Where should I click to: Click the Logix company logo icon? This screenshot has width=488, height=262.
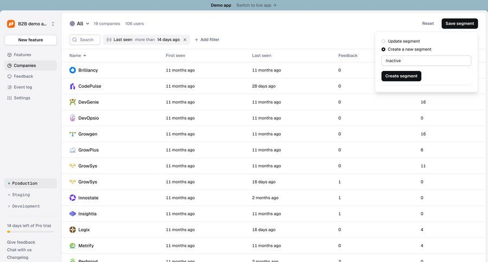tap(73, 230)
